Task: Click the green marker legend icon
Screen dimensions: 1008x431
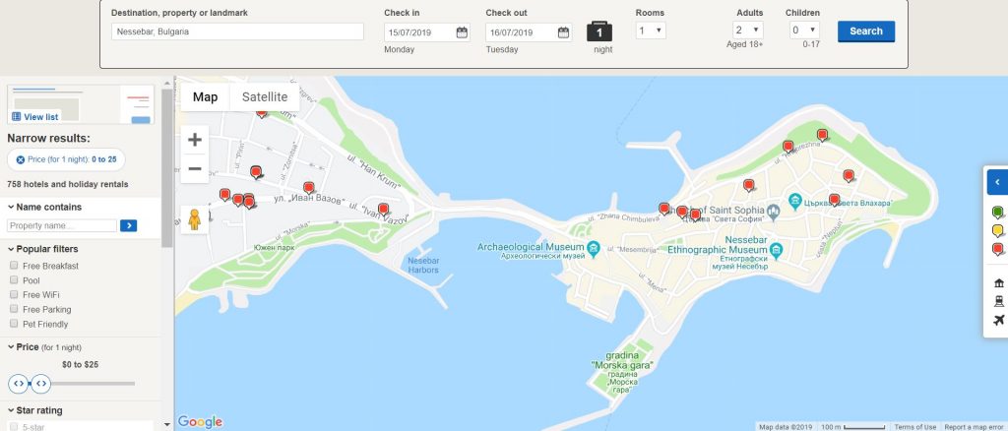Action: coord(998,213)
